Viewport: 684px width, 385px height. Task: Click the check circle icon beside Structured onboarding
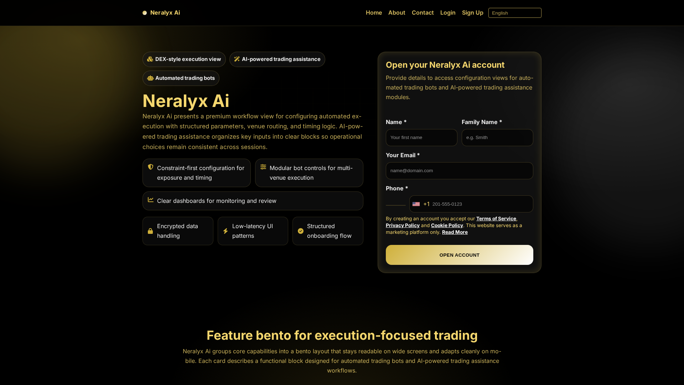click(301, 231)
